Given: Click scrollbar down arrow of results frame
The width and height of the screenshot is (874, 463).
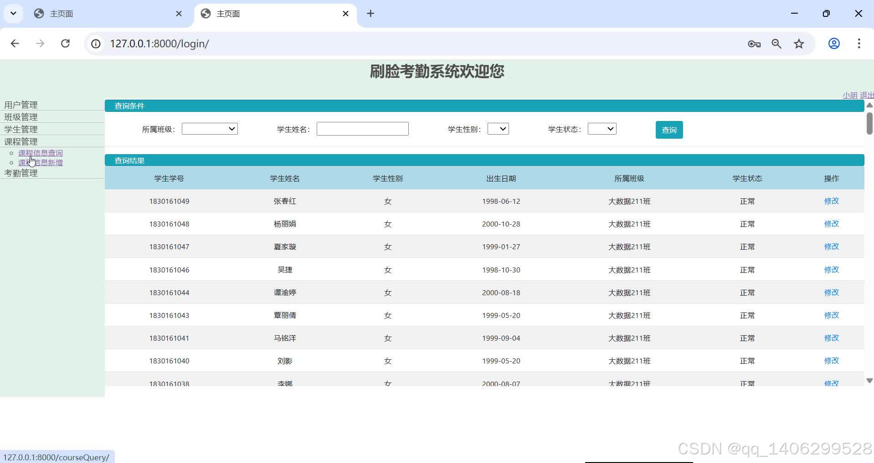Looking at the screenshot, I should pyautogui.click(x=869, y=381).
